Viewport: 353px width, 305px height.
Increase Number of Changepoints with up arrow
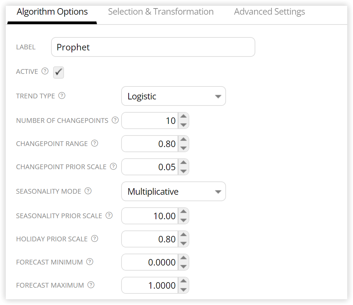tap(183, 116)
